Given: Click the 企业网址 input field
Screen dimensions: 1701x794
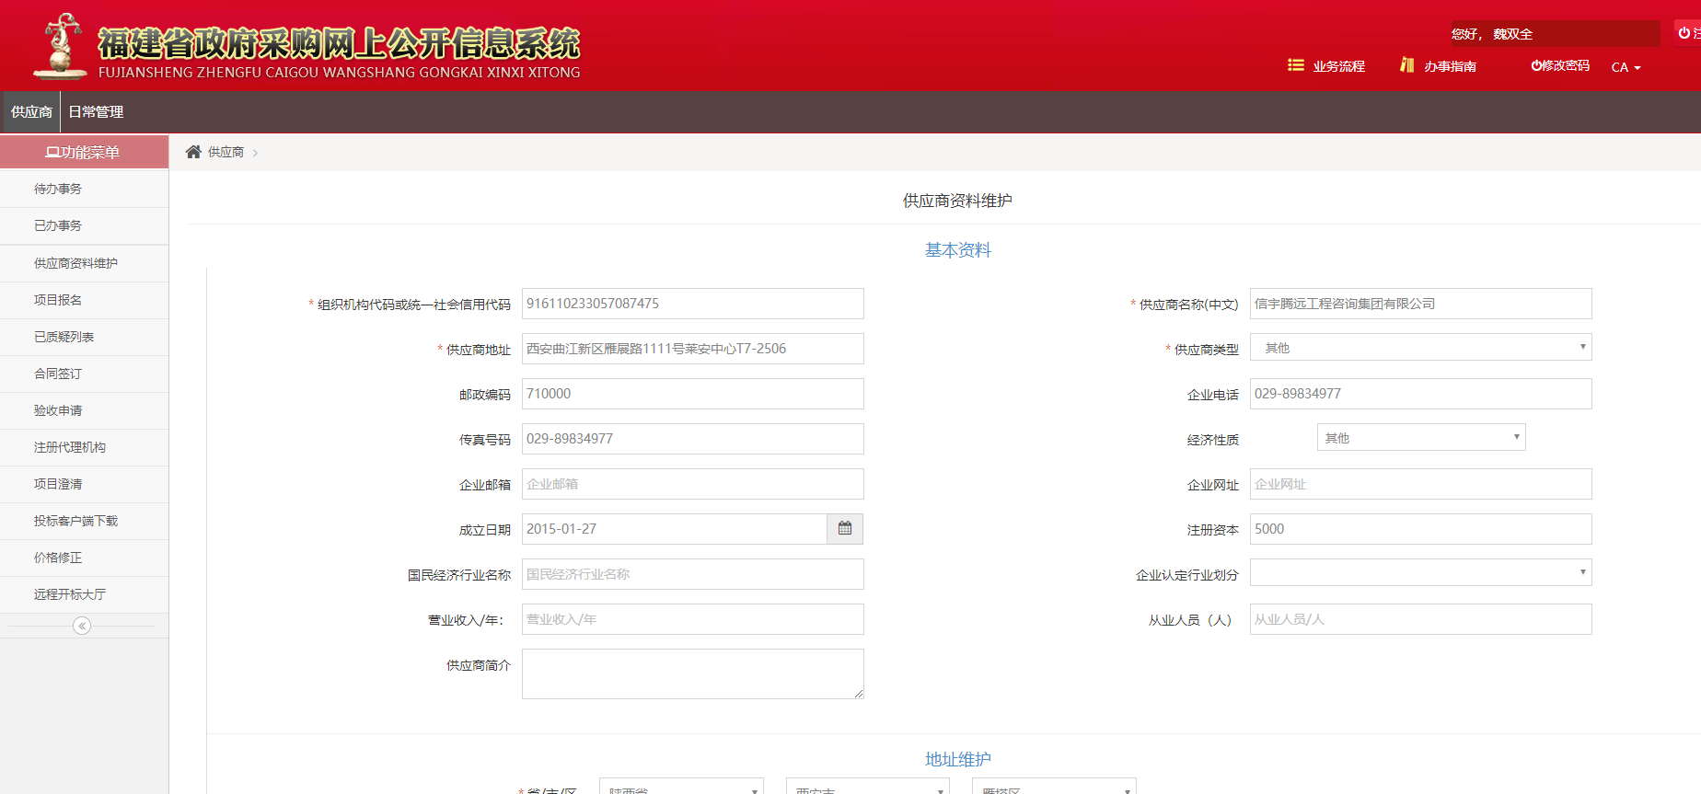Looking at the screenshot, I should 1421,484.
